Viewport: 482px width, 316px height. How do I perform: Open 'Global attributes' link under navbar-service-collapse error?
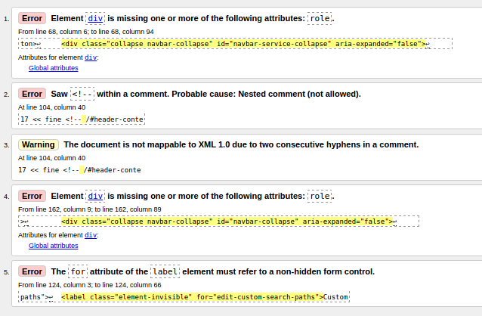point(53,68)
